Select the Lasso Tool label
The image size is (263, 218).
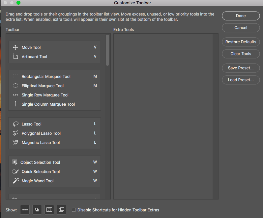coord(32,124)
